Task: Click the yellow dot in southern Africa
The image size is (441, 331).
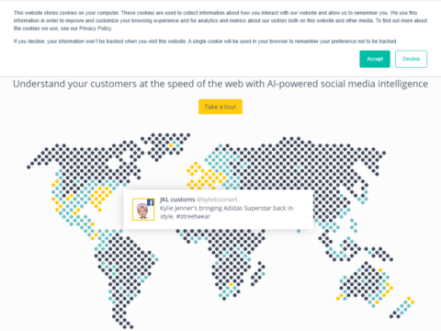Action: 232,285
